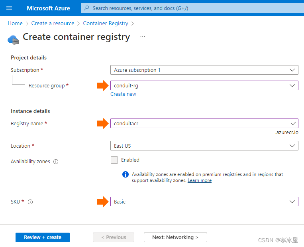
Task: Expand the Subscription dropdown
Action: pyautogui.click(x=204, y=70)
